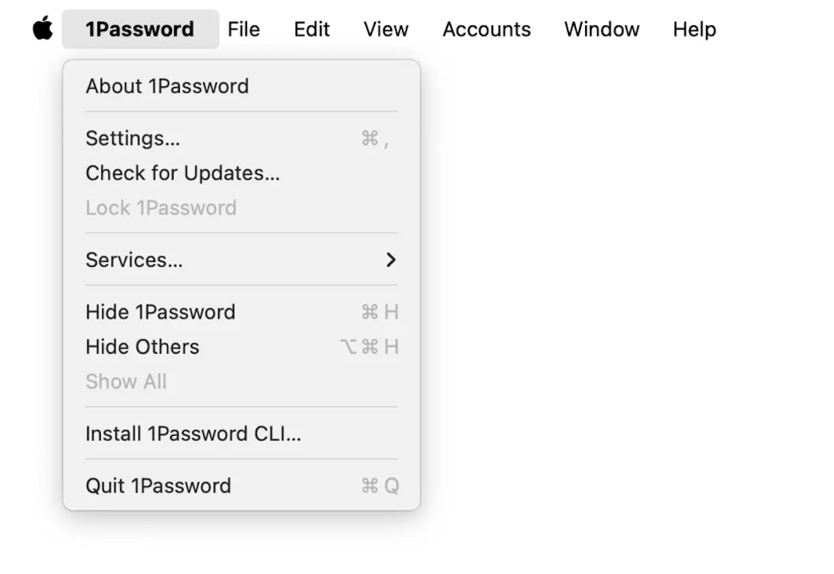834x574 pixels.
Task: Open the File menu
Action: click(243, 29)
